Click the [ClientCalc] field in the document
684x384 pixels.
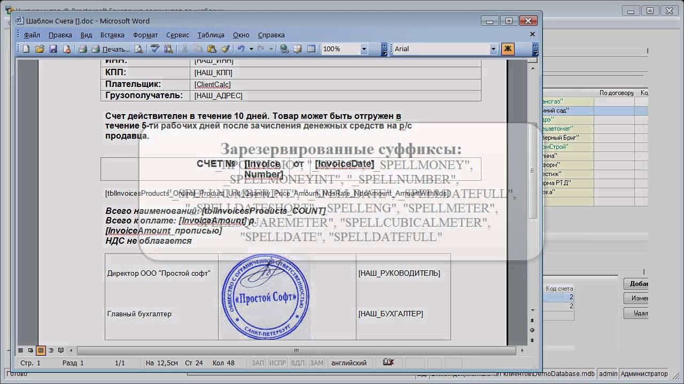213,85
